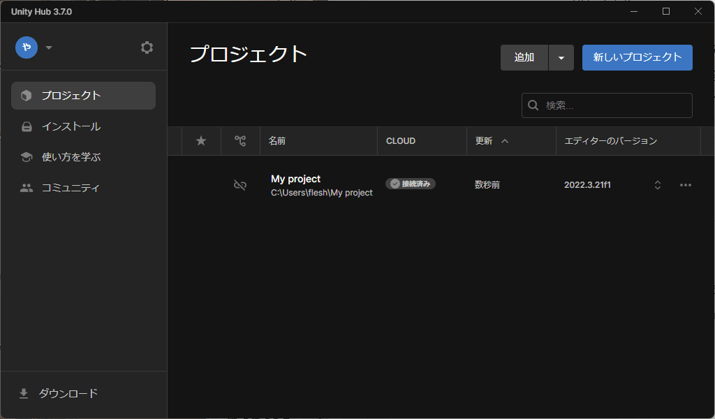The height and width of the screenshot is (419, 715).
Task: Open the コミュニティ sidebar item
Action: [84, 187]
